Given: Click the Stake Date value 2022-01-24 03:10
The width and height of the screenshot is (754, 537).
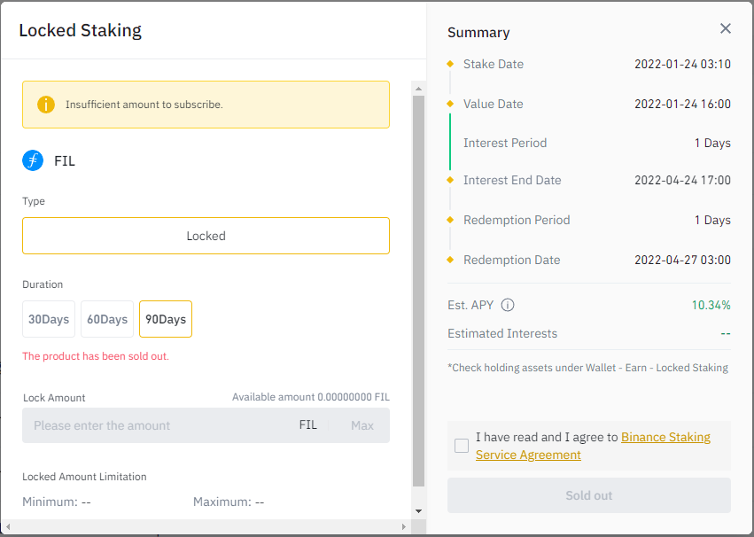Looking at the screenshot, I should (x=682, y=64).
